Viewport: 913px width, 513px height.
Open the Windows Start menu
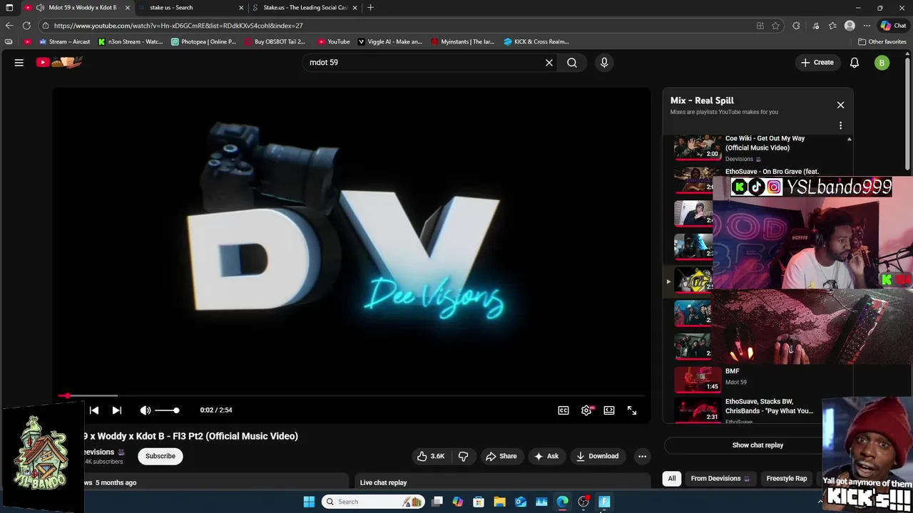pyautogui.click(x=309, y=502)
